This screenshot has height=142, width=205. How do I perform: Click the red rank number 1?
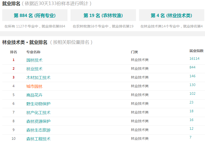[x=14, y=60]
